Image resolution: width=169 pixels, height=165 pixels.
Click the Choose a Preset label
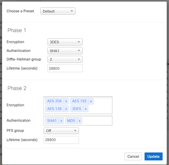(20, 11)
